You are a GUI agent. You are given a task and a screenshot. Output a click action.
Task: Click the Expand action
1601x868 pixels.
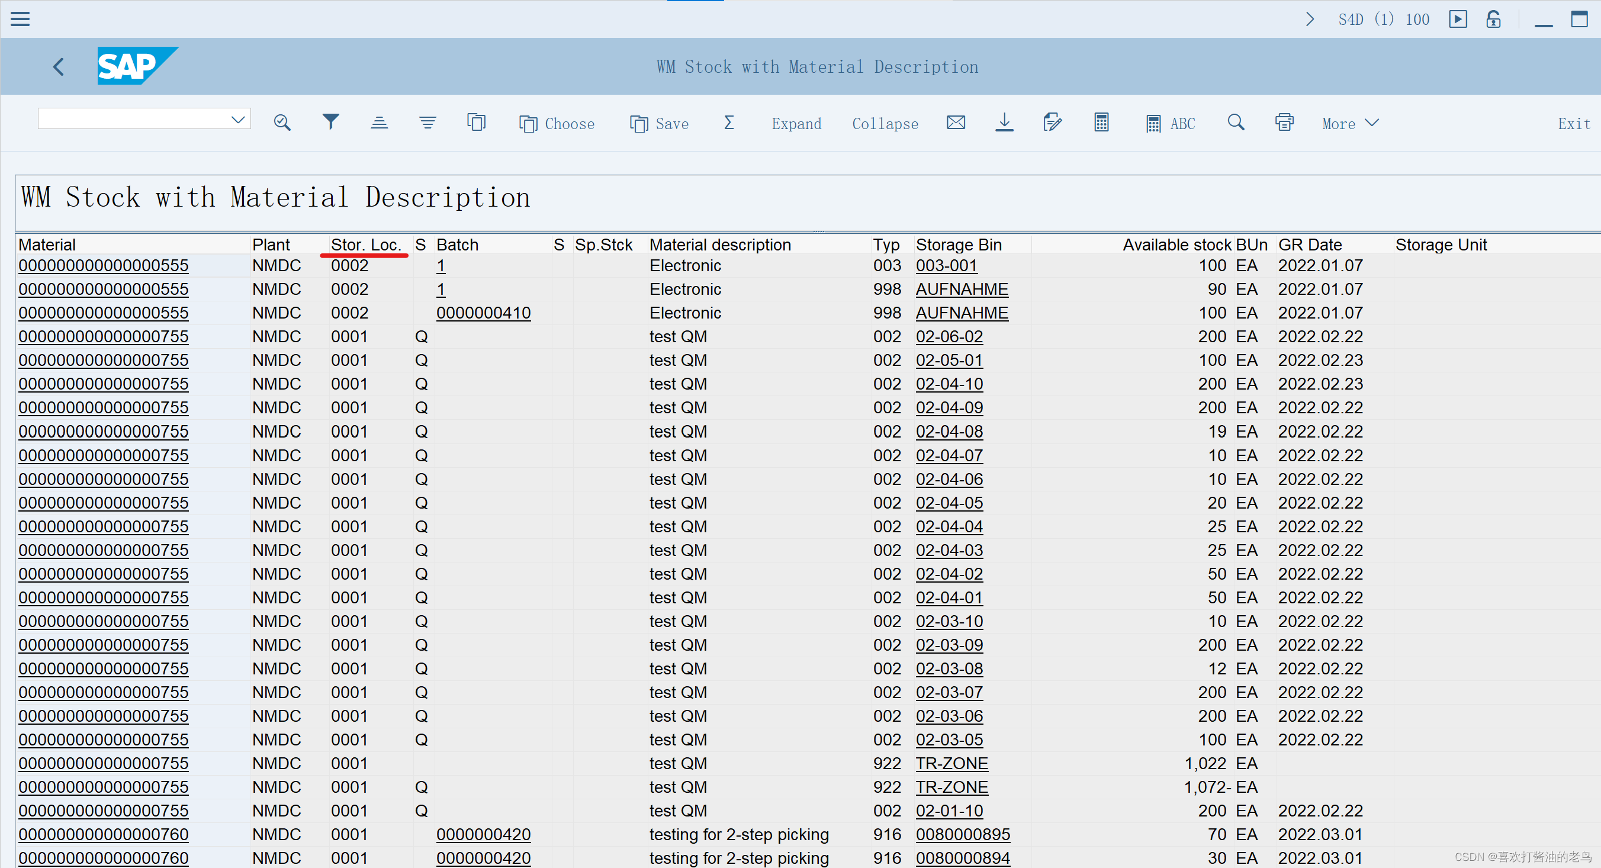click(x=796, y=124)
